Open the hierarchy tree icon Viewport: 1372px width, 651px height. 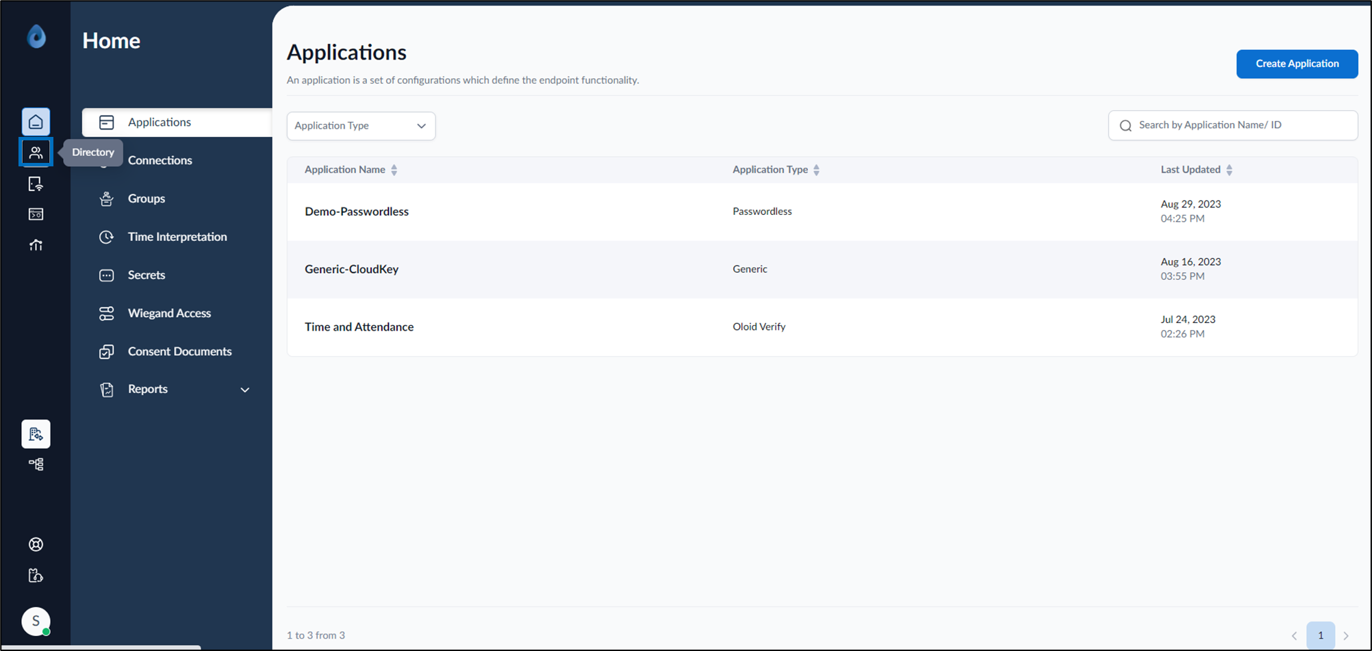click(36, 464)
